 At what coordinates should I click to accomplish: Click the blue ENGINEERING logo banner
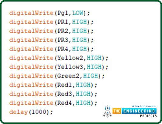point(139,111)
